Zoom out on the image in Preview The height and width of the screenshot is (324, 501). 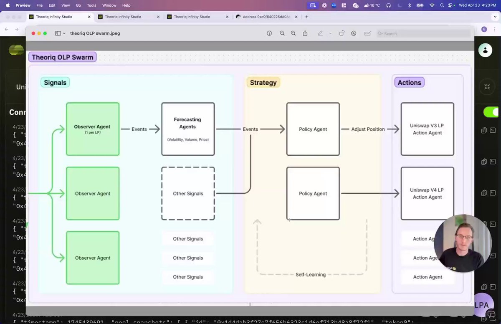point(282,33)
